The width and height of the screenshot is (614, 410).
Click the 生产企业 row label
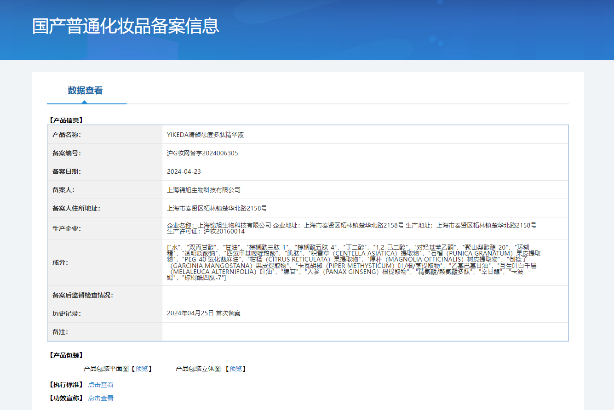tap(67, 228)
